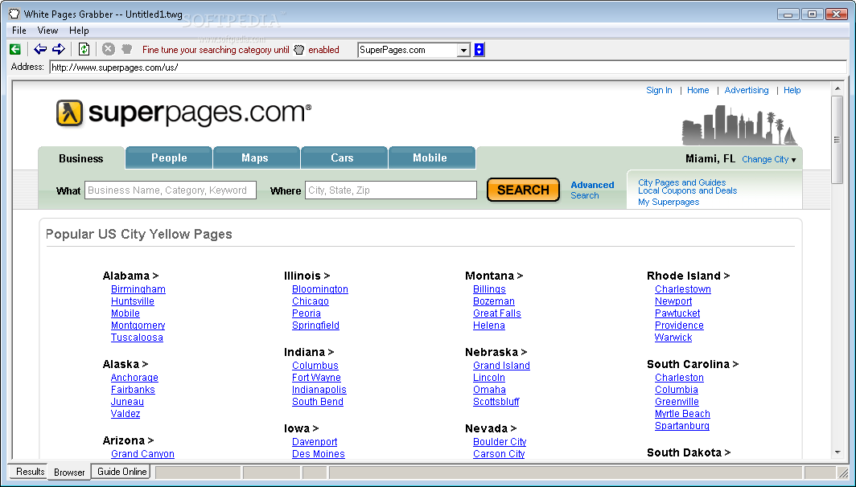856x487 pixels.
Task: Click the grey stop icon in toolbar
Action: 109,50
